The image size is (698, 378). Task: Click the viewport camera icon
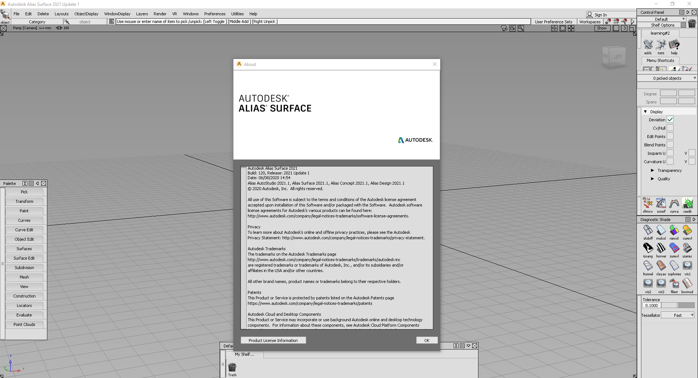[504, 28]
